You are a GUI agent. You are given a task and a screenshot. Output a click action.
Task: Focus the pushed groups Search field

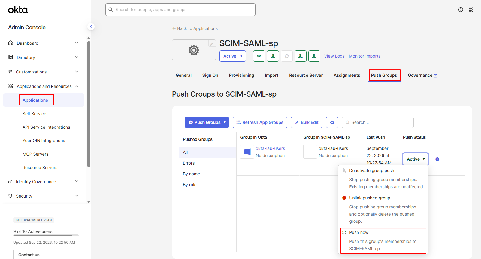(x=378, y=122)
